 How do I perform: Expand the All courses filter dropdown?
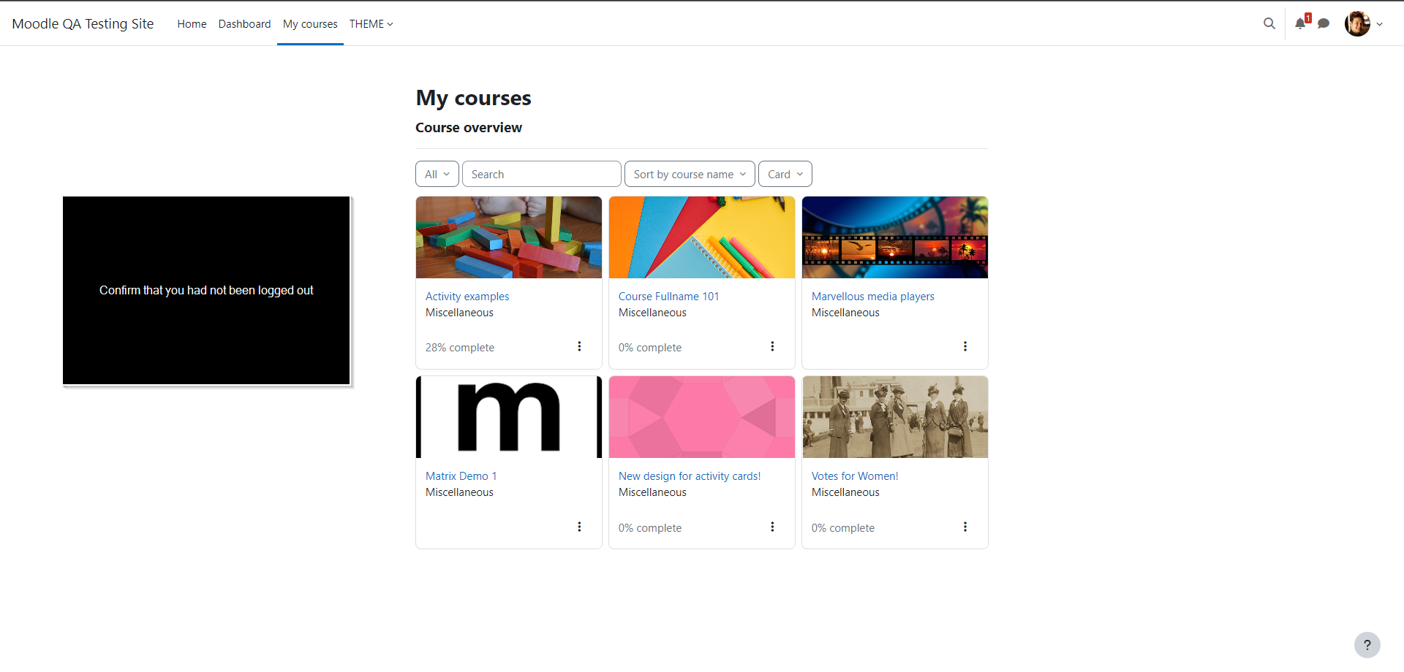(437, 174)
